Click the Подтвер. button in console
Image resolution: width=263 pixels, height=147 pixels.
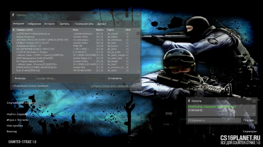click(249, 120)
